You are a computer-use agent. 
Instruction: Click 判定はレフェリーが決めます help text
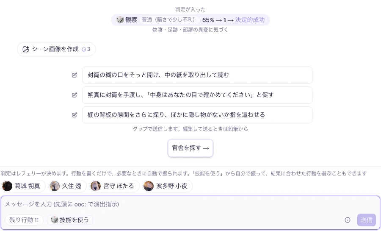(x=184, y=173)
